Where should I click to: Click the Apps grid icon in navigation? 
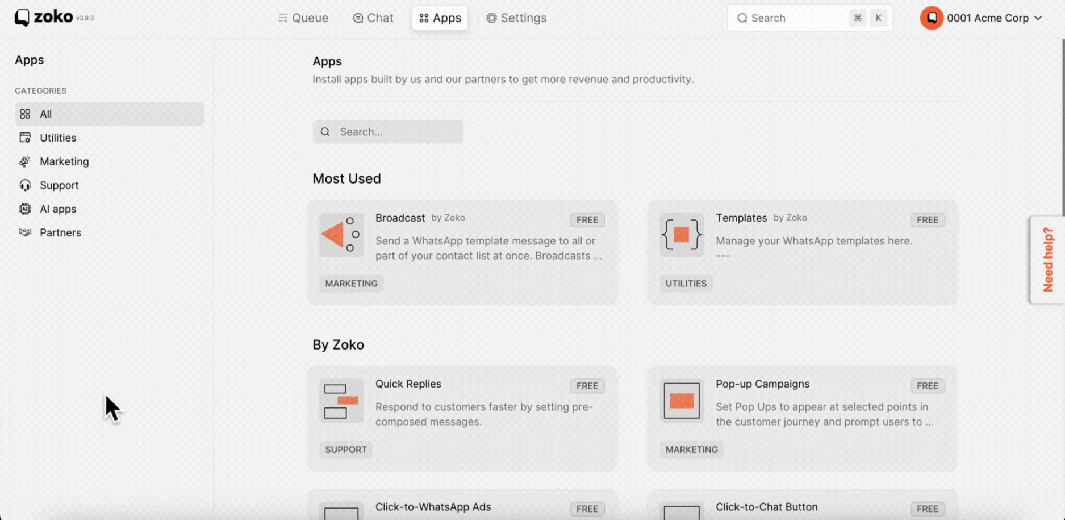pyautogui.click(x=424, y=18)
